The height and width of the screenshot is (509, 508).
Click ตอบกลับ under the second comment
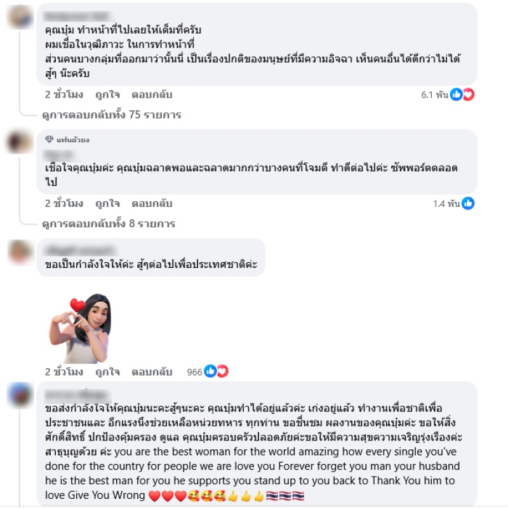152,204
